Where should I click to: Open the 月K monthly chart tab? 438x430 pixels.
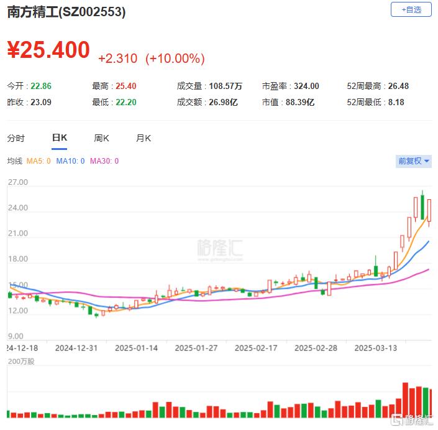pos(144,138)
